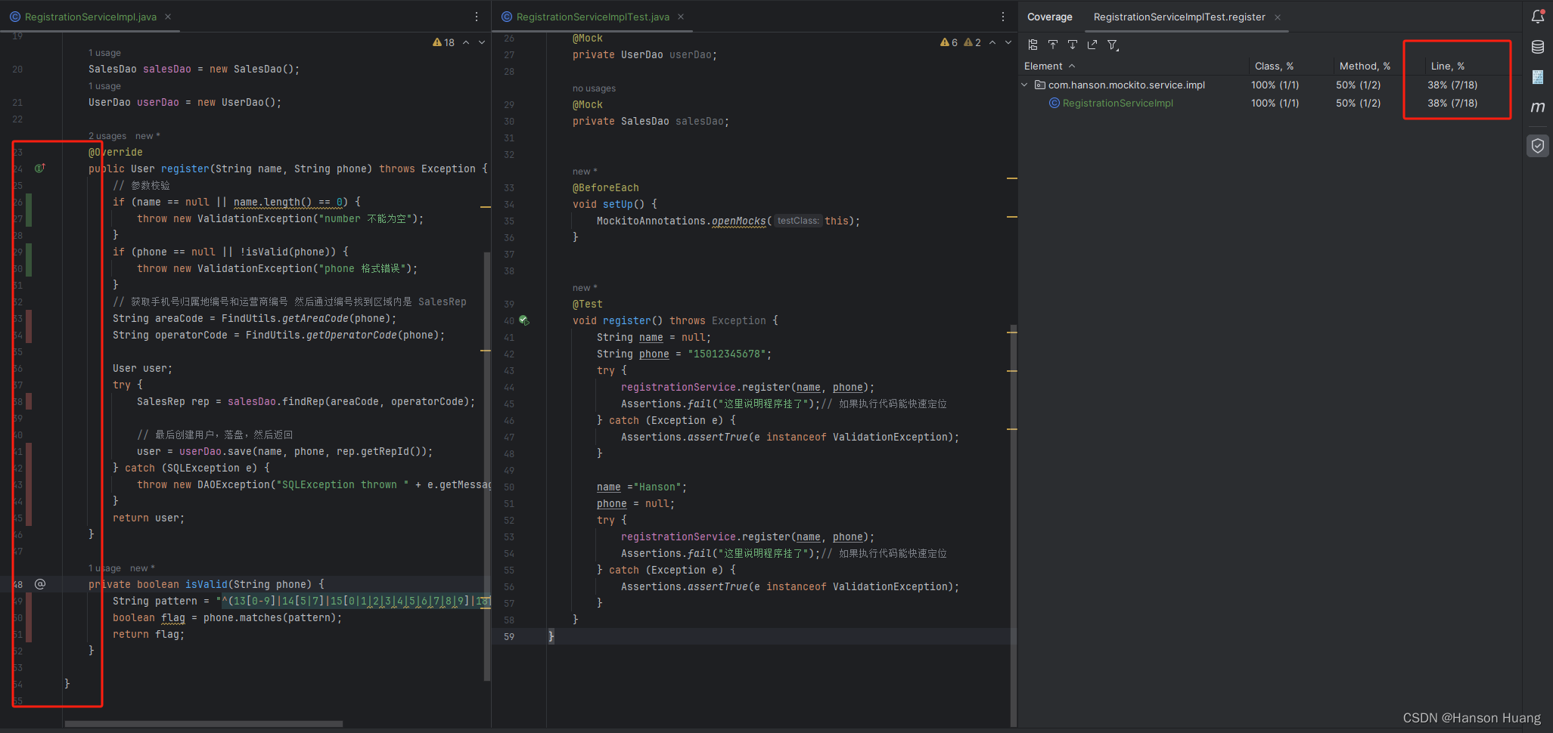Image resolution: width=1553 pixels, height=733 pixels.
Task: Click the vertical scrollbar of the left editor
Action: 487,466
